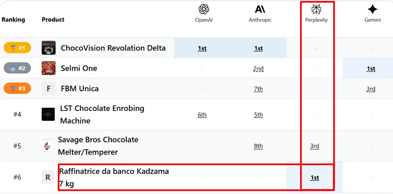The height and width of the screenshot is (194, 393).
Task: Open Selmi One's 1st rank under Gemini
Action: click(371, 68)
